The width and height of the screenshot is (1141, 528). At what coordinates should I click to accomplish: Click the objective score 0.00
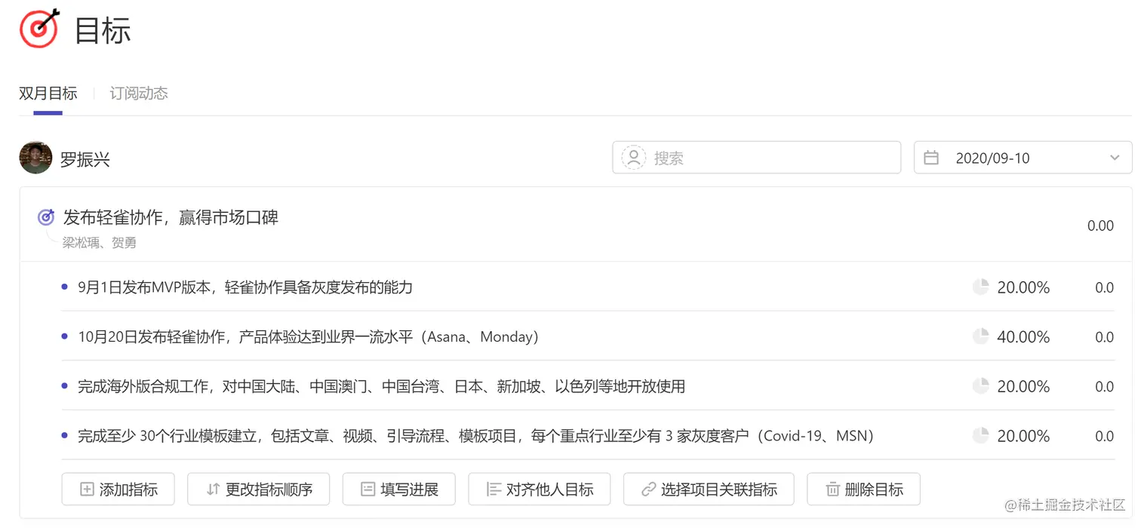(x=1100, y=226)
